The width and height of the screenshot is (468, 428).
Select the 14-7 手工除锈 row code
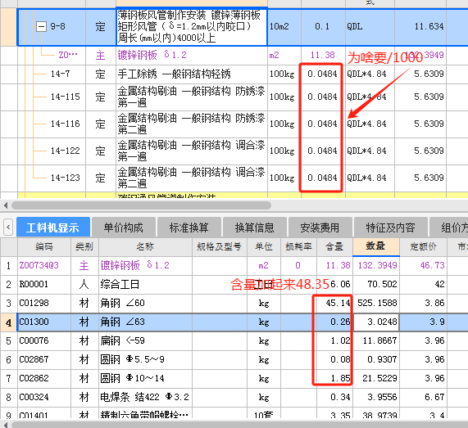pyautogui.click(x=61, y=74)
